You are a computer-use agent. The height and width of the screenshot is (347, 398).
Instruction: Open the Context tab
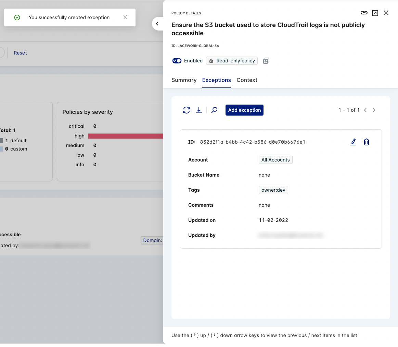(247, 80)
